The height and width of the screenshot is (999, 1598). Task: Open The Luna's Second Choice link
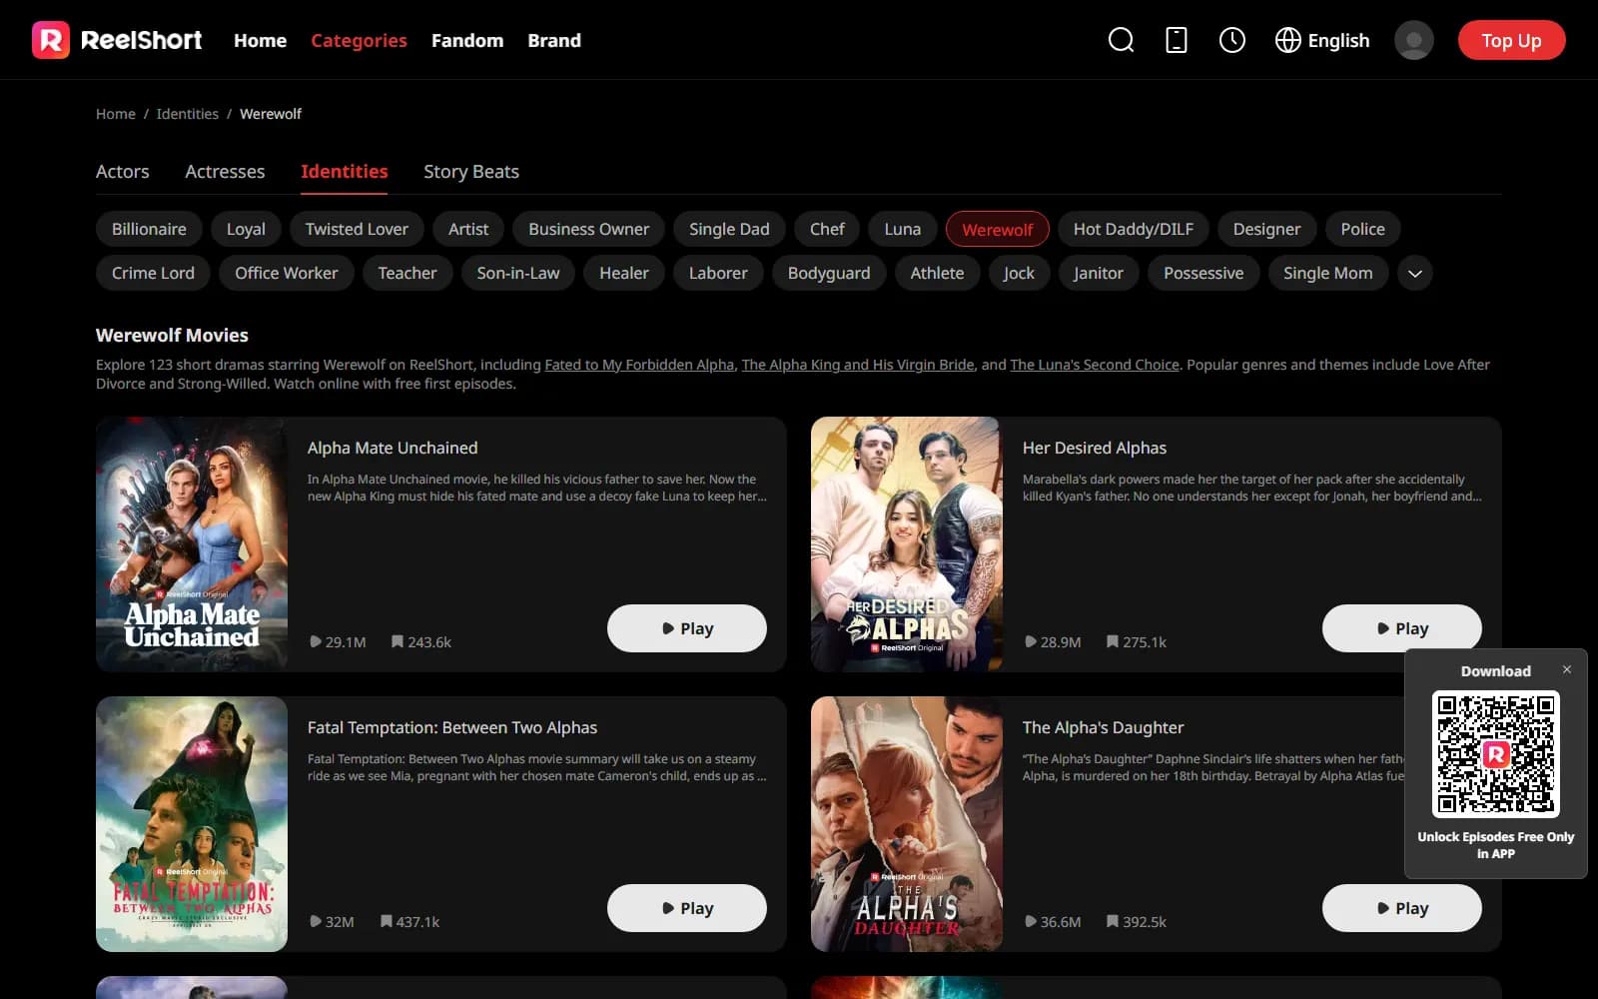pyautogui.click(x=1095, y=365)
